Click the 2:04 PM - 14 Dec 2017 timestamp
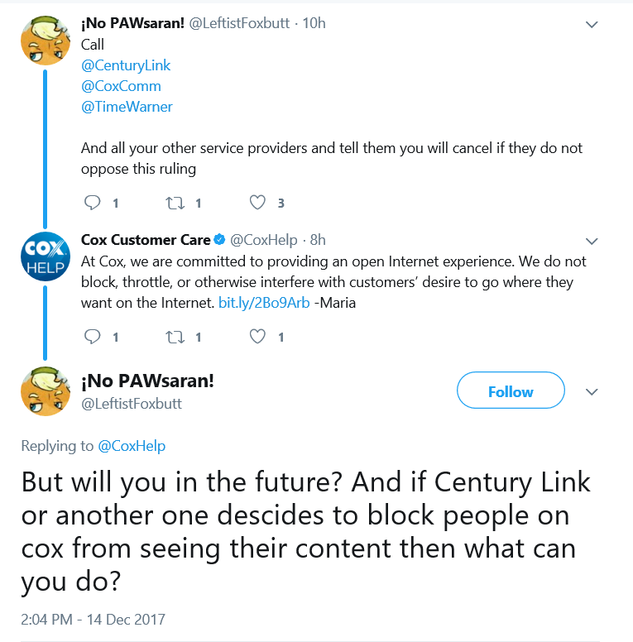The height and width of the screenshot is (642, 633). pyautogui.click(x=93, y=620)
